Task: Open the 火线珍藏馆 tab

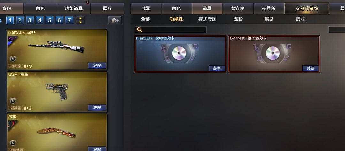Action: coord(307,9)
